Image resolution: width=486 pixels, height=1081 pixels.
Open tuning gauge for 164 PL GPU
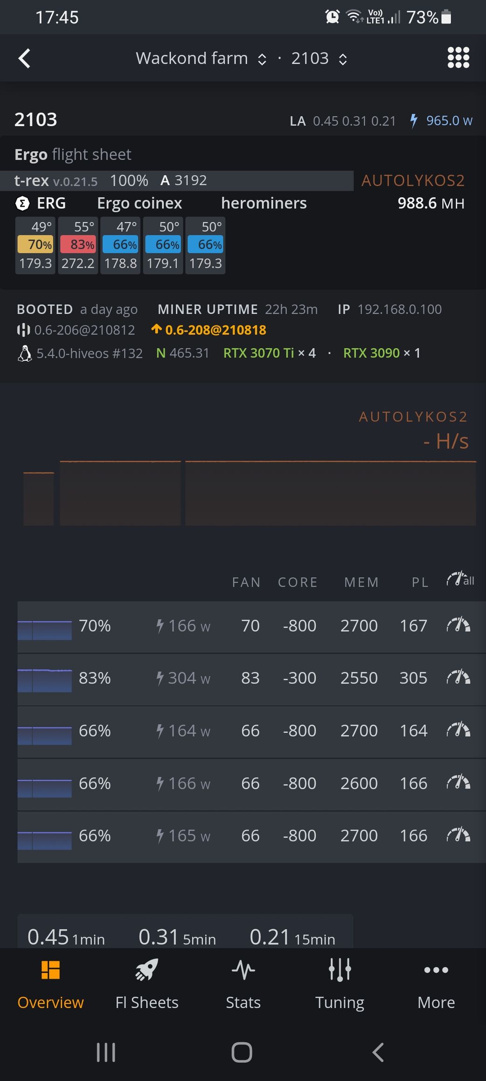click(458, 730)
